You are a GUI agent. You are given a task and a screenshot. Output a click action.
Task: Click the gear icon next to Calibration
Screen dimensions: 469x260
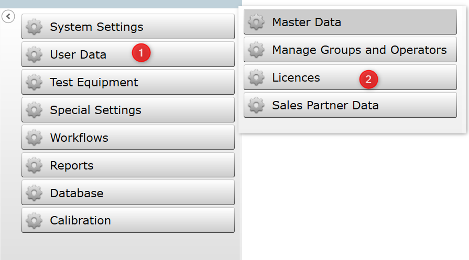coord(34,221)
